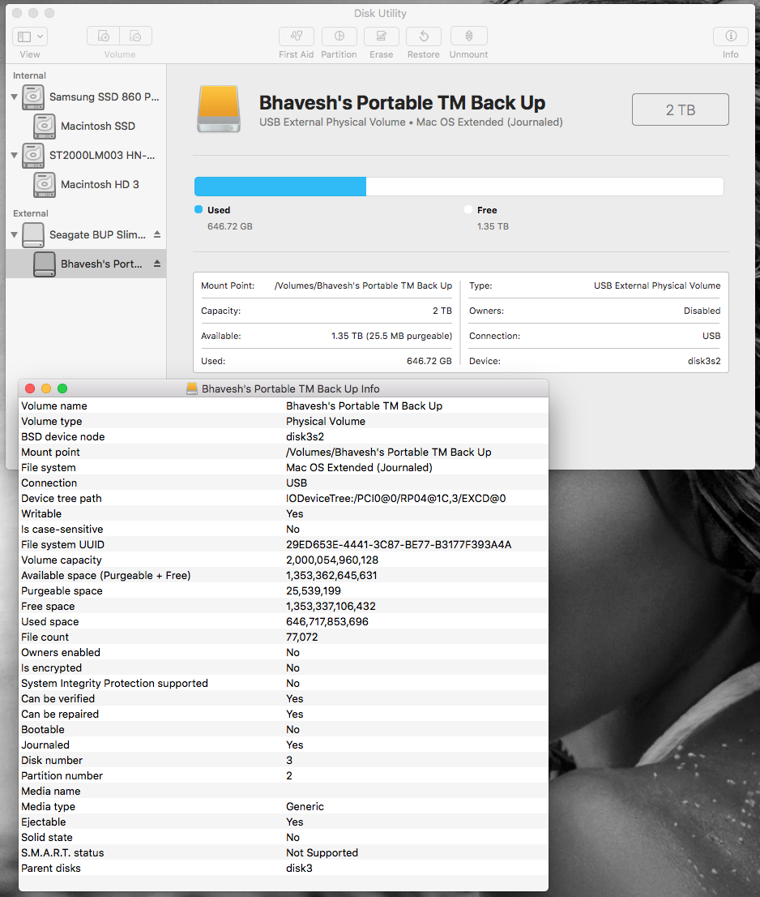Open the Info toolbar button

(730, 36)
